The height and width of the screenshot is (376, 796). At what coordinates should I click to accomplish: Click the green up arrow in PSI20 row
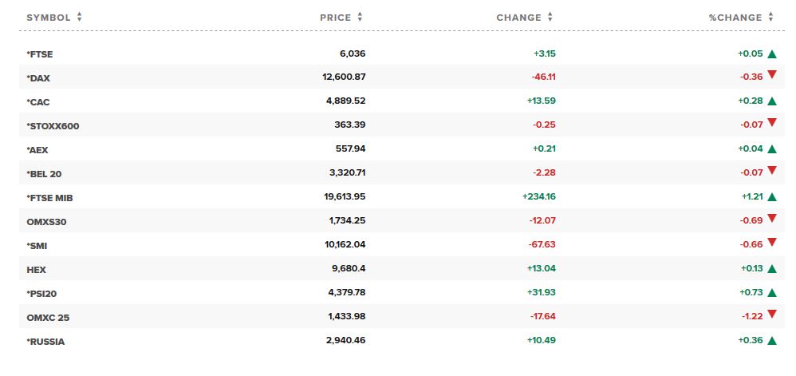[772, 293]
